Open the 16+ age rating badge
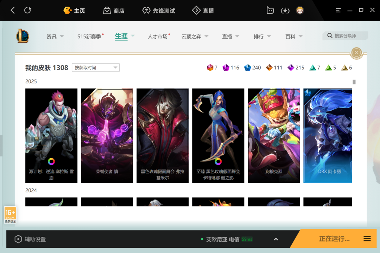 click(x=10, y=215)
